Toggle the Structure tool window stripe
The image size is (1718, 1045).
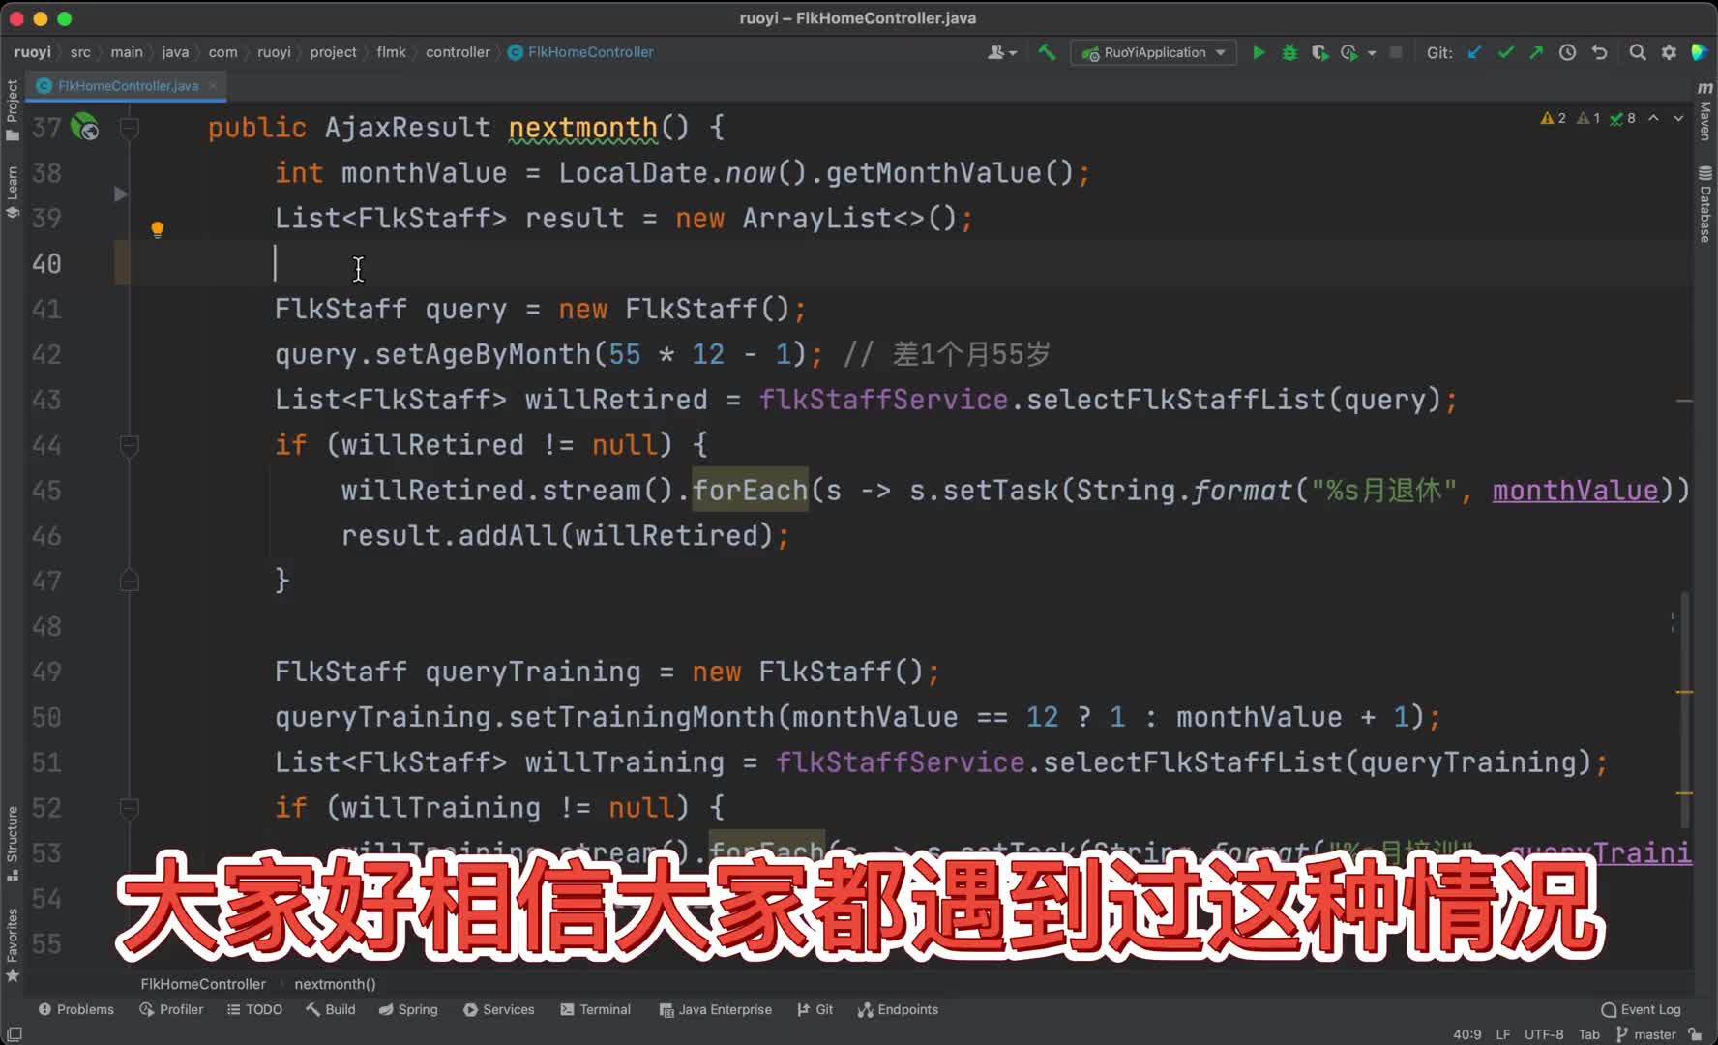(x=12, y=844)
